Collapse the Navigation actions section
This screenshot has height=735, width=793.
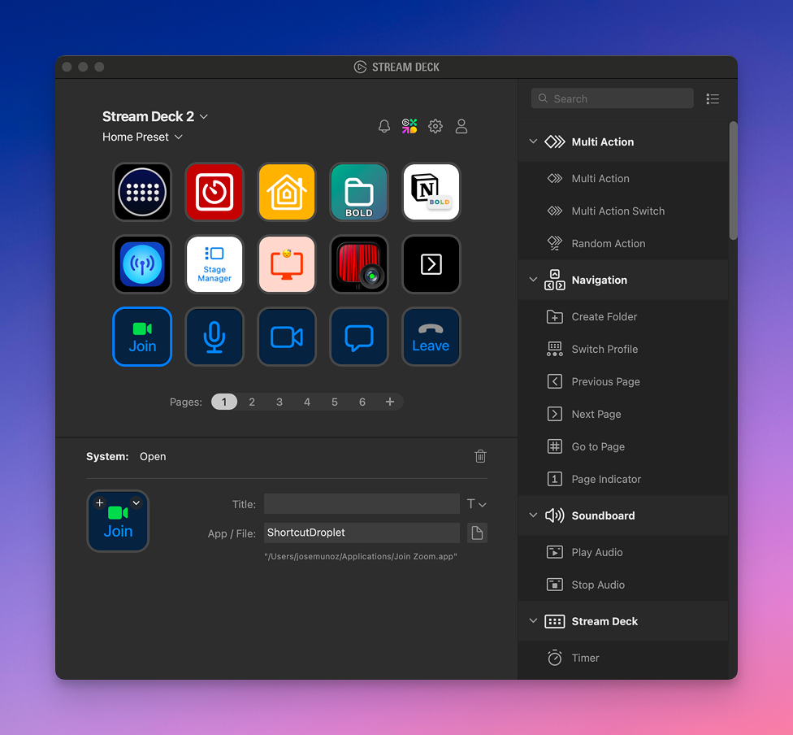pos(534,280)
